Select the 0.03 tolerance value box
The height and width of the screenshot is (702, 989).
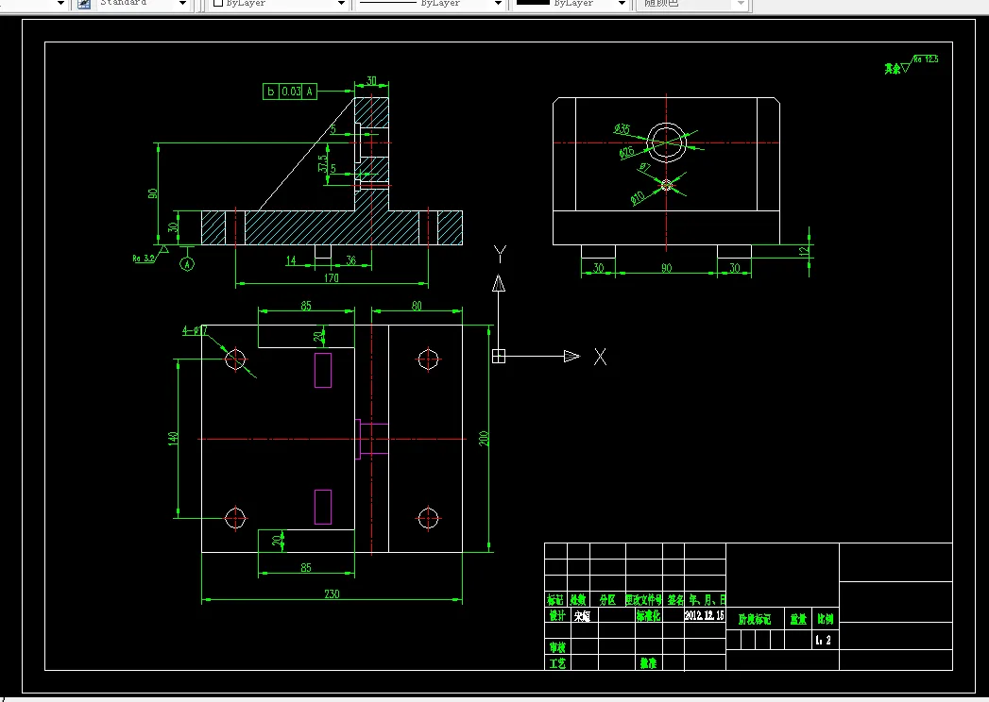coord(291,92)
